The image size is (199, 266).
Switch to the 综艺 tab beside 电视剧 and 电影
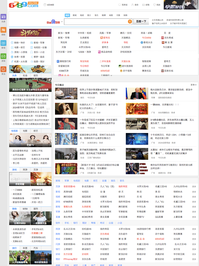pos(36,131)
